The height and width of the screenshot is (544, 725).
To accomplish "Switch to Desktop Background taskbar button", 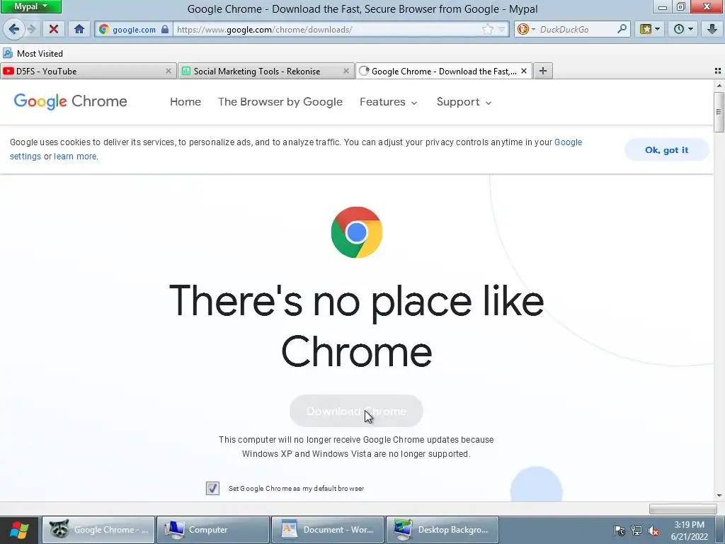I will coord(442,530).
